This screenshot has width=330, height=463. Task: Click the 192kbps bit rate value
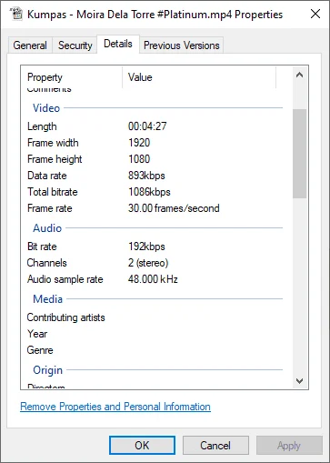tap(146, 247)
